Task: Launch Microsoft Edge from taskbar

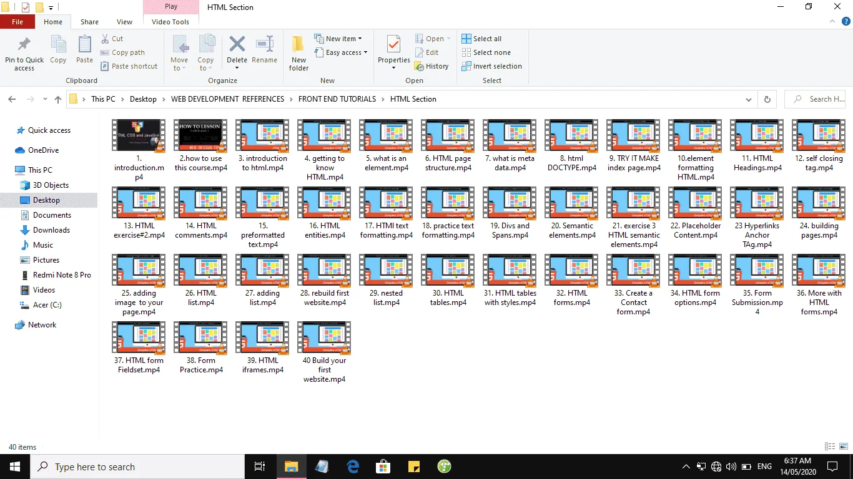Action: [353, 467]
